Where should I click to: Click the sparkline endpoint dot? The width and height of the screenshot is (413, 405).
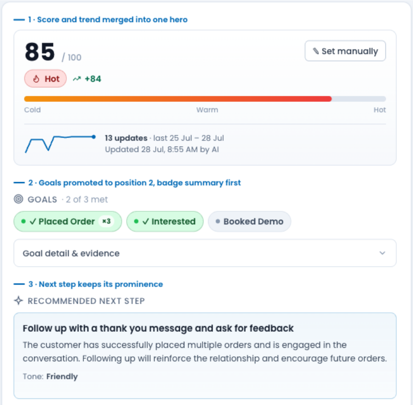93,137
